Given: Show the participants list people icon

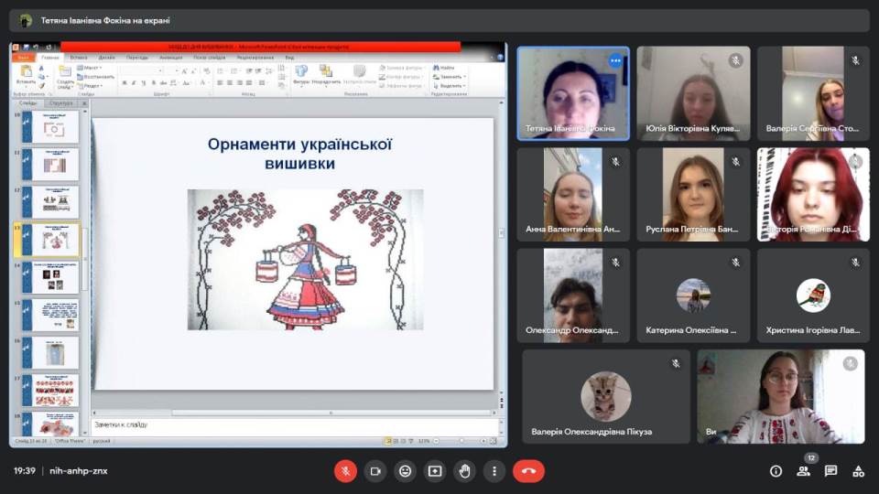Looking at the screenshot, I should 803,471.
